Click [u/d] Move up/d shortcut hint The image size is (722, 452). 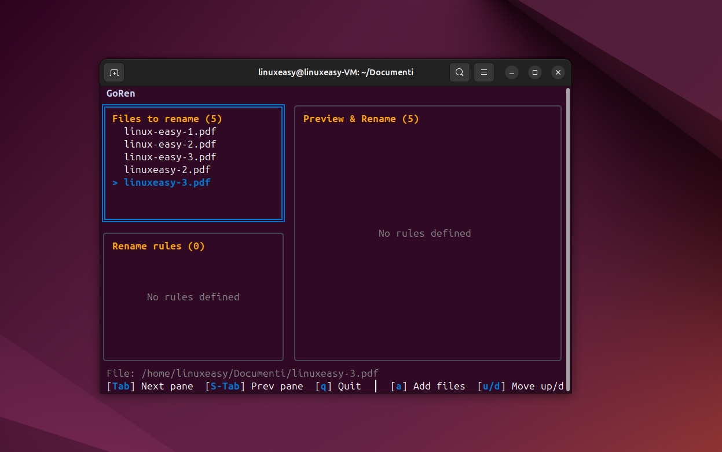pyautogui.click(x=521, y=386)
